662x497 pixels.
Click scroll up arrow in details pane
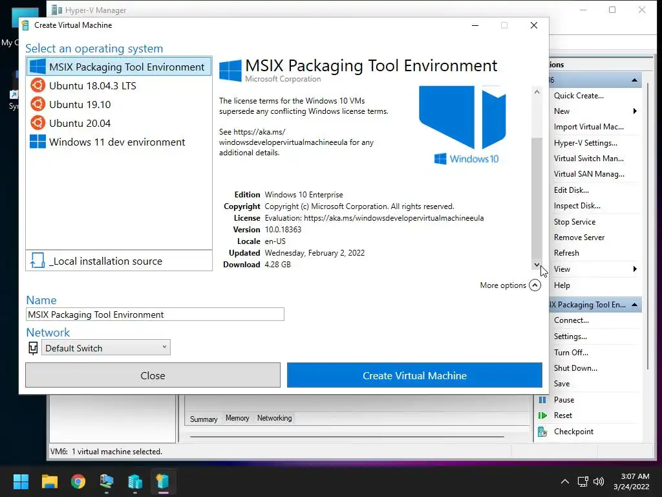click(x=537, y=92)
